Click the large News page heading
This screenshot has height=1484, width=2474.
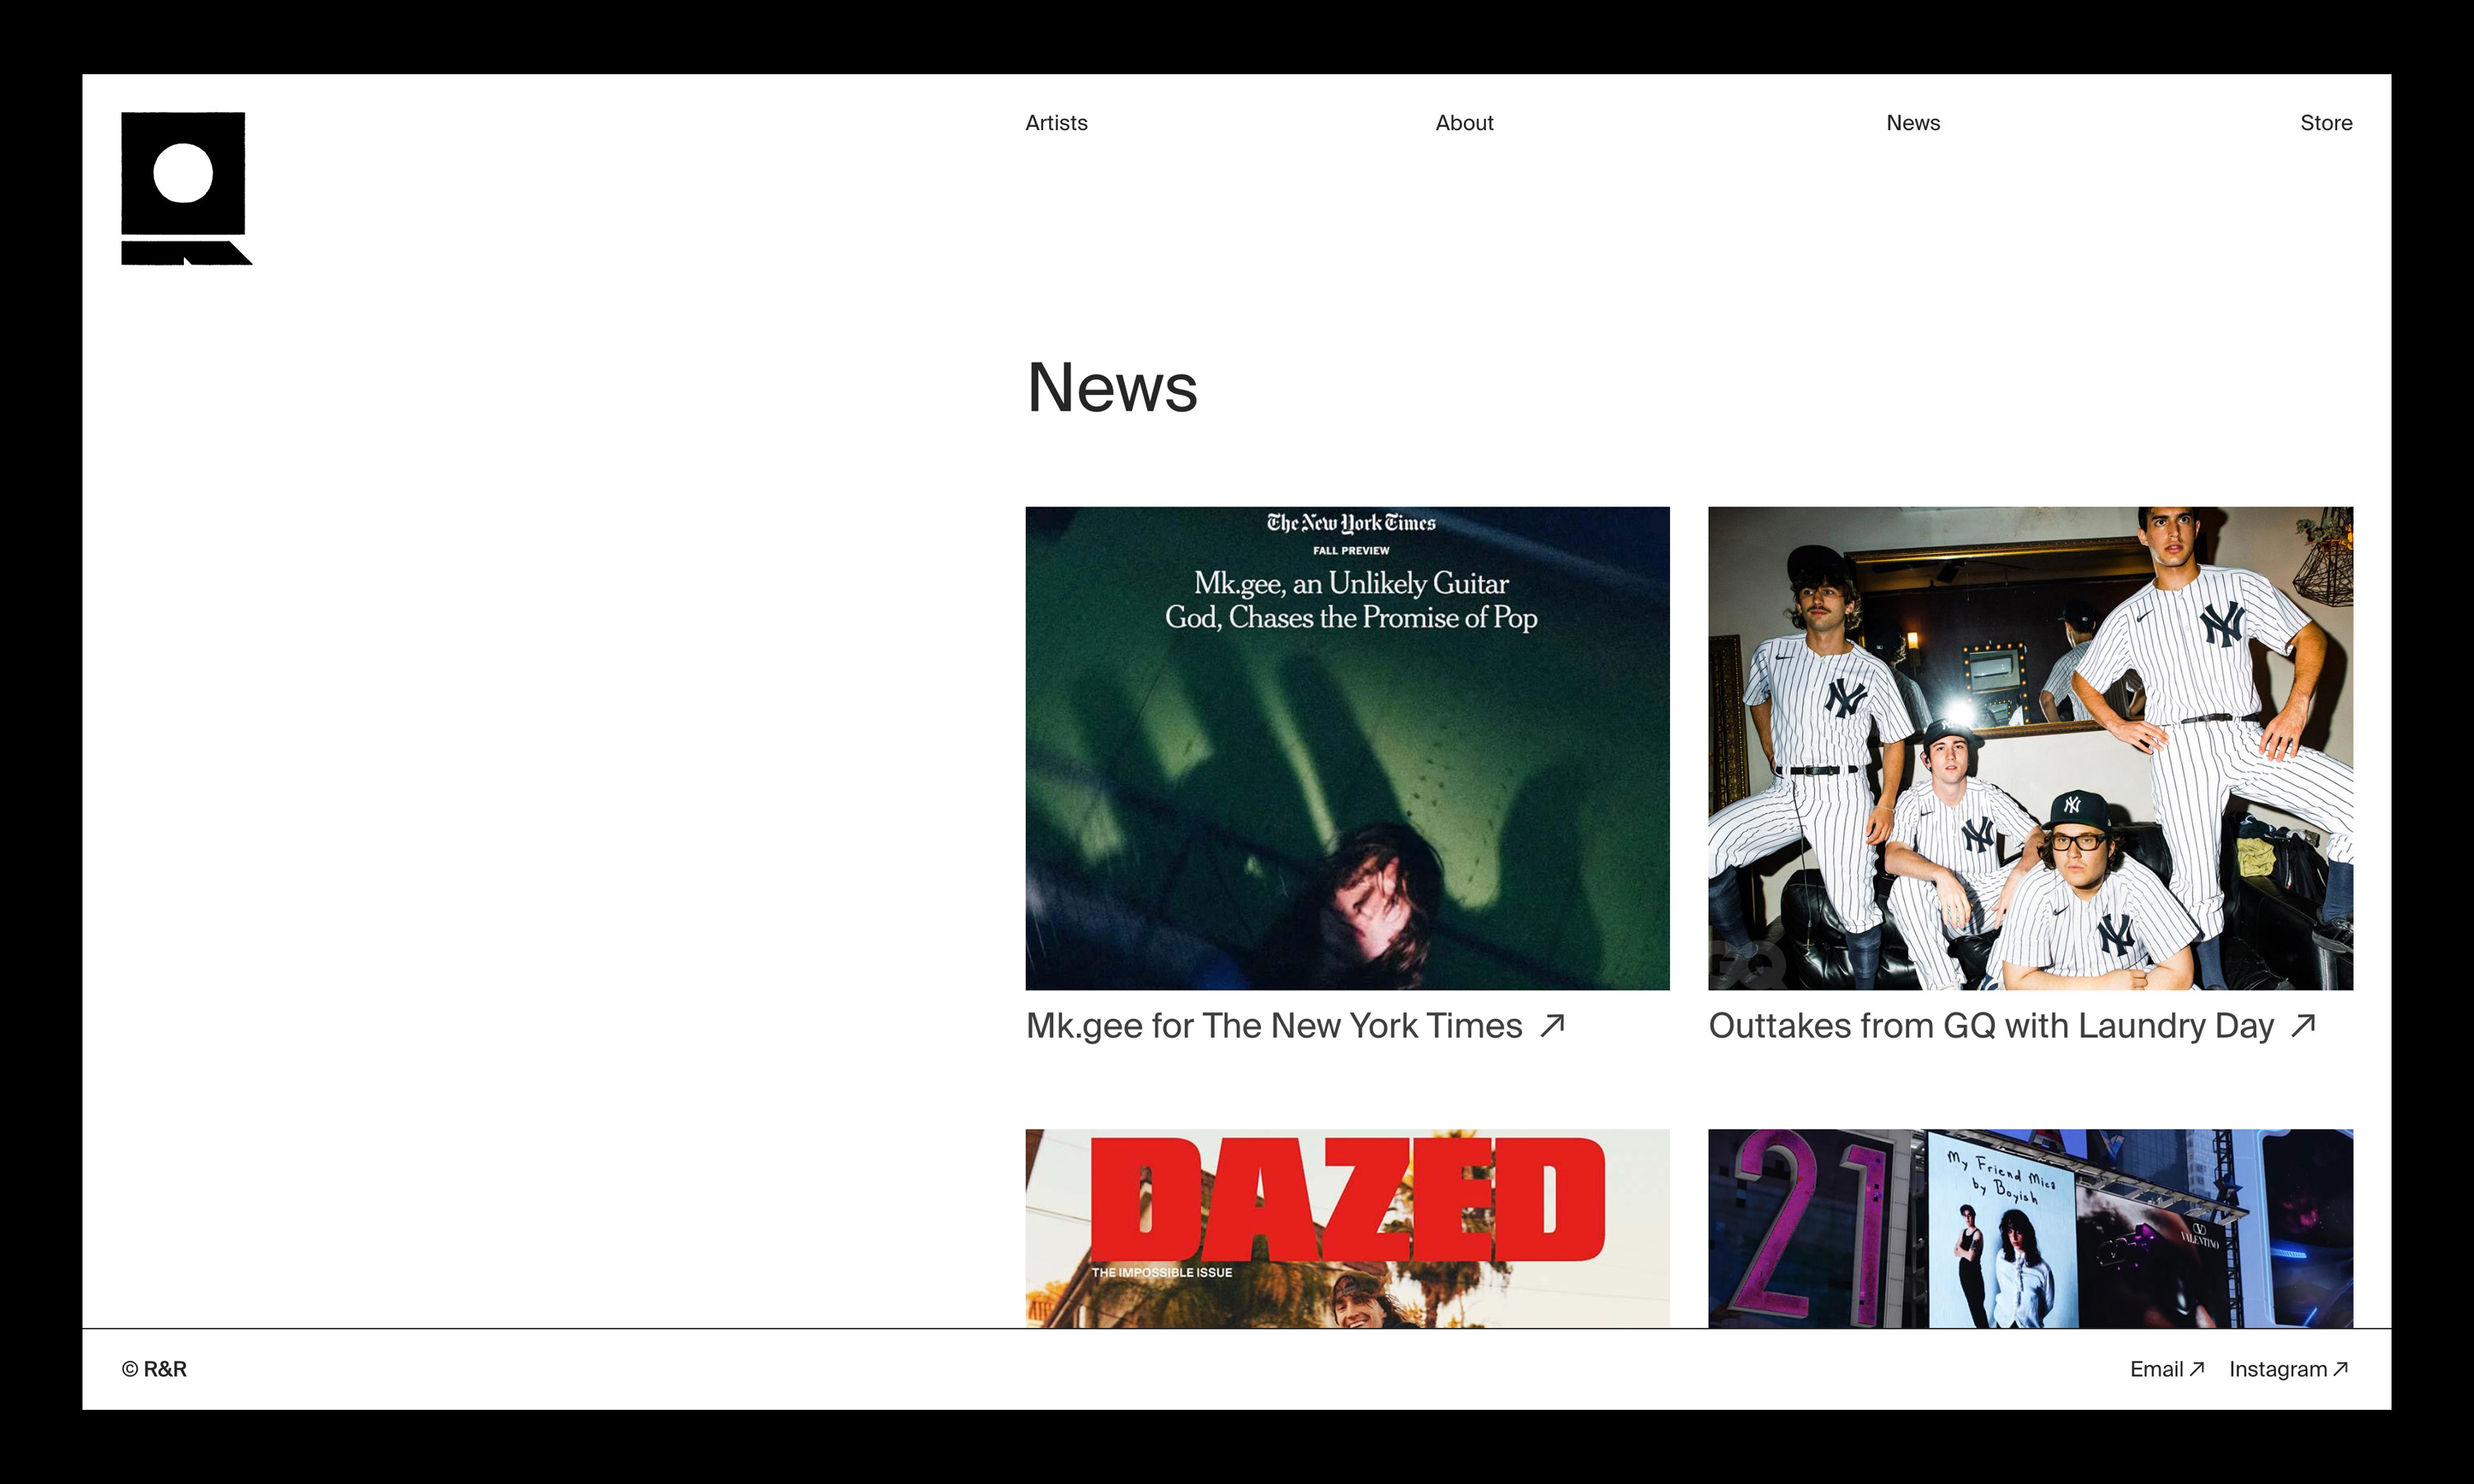(x=1112, y=388)
